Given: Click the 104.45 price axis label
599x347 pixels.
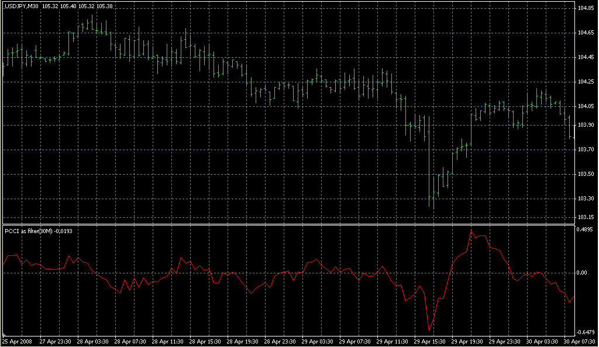Looking at the screenshot, I should point(586,57).
